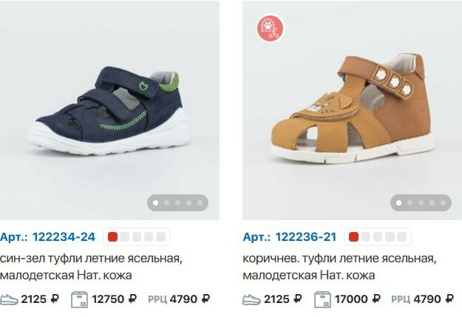Viewport: 462px width, 317px height.
Task: Click shoe pair price icon for 122236-21
Action: pos(251,299)
